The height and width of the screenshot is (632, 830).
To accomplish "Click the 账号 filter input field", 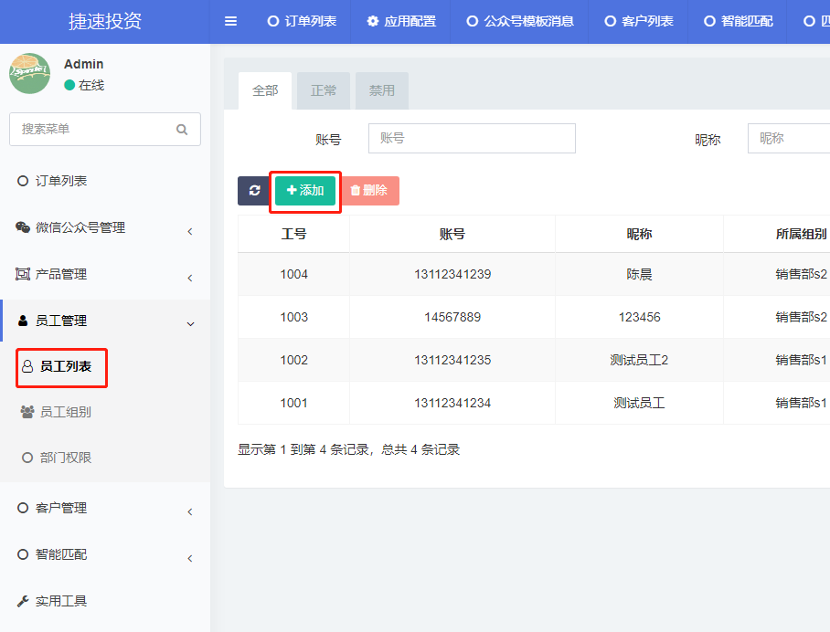I will [472, 139].
